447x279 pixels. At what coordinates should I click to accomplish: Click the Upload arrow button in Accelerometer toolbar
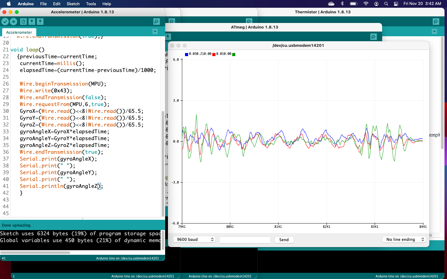tap(13, 21)
